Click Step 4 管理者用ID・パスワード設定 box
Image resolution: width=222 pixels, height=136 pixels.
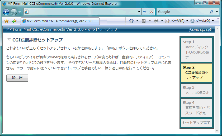(x=196, y=108)
